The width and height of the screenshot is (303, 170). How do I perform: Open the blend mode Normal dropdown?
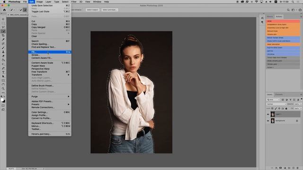276,104
